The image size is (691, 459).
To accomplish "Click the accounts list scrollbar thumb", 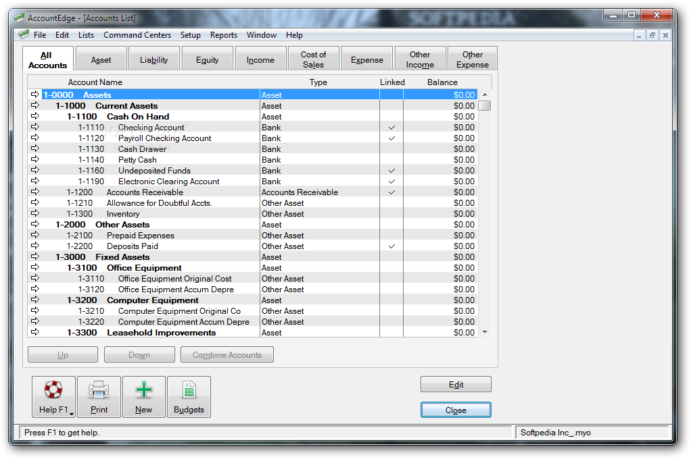I will pos(485,105).
